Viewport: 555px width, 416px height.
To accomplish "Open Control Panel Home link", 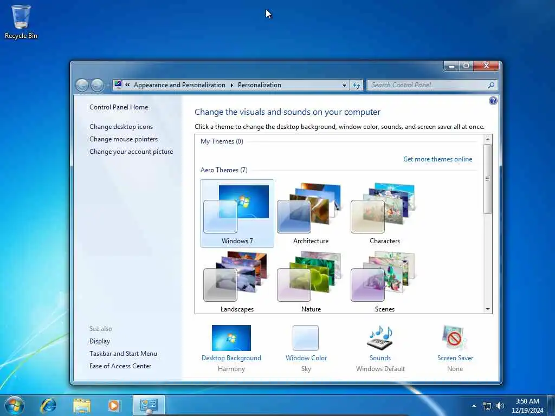I will tap(119, 107).
